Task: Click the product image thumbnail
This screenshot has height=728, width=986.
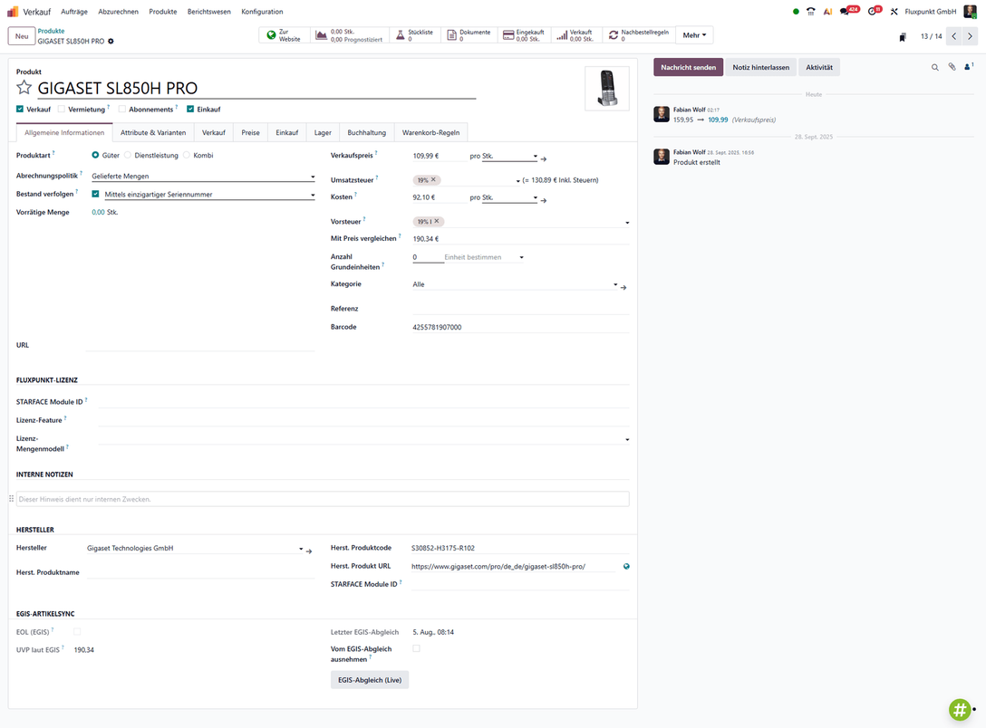Action: 607,89
